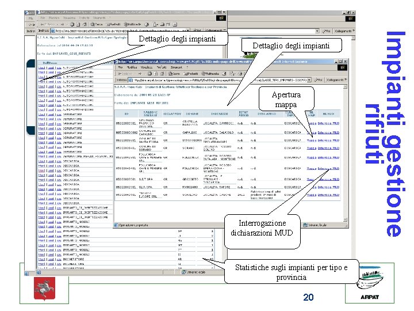Refresh the page in the front detail window
This screenshot has width=414, height=311.
(156, 74)
